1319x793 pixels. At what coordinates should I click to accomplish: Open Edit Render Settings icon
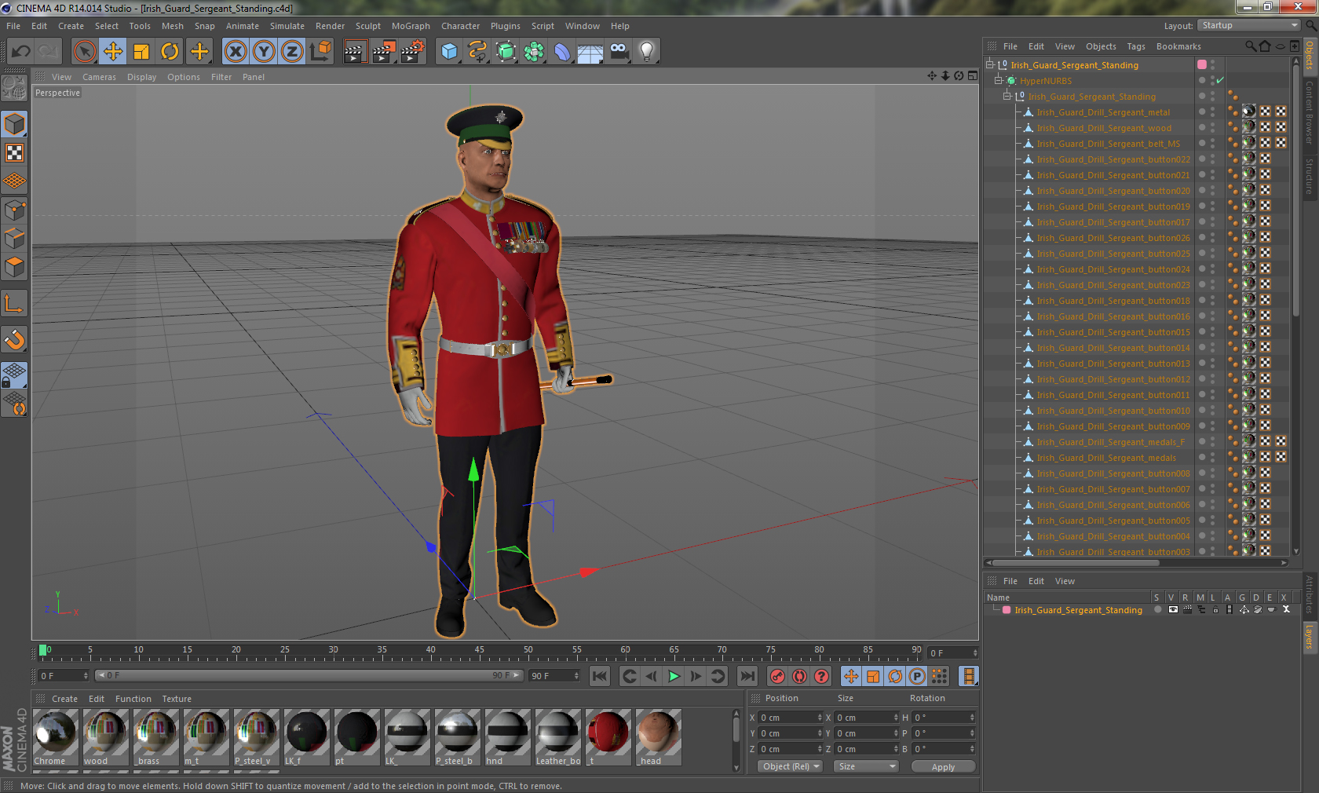pyautogui.click(x=413, y=52)
